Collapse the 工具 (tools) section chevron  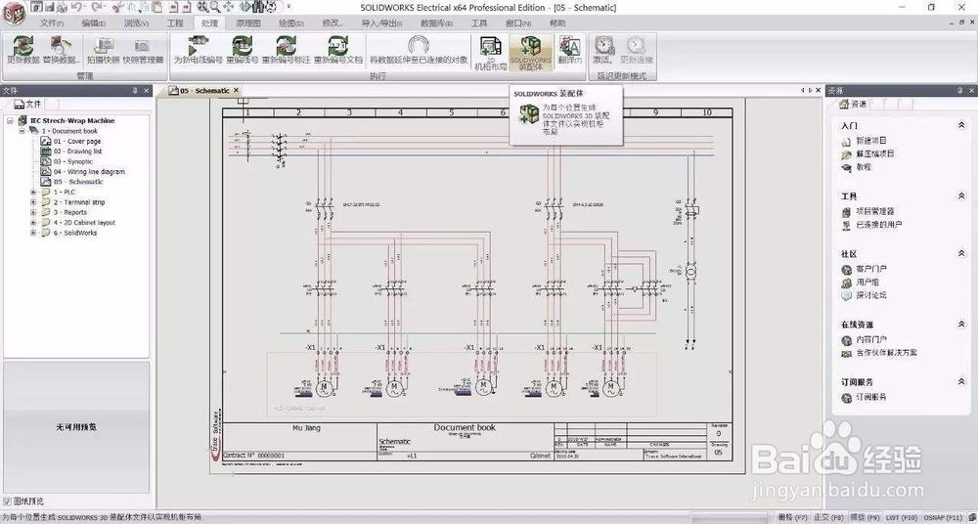pos(961,196)
